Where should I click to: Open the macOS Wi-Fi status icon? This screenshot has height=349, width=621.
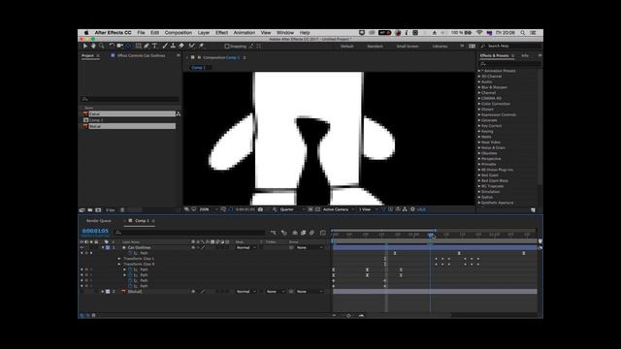tap(479, 33)
